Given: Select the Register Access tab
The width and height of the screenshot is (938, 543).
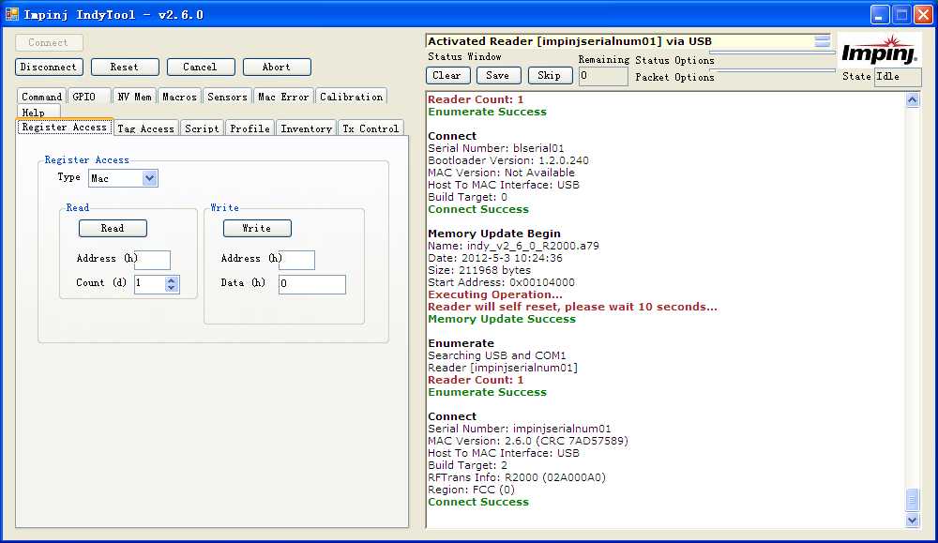Looking at the screenshot, I should click(x=65, y=127).
